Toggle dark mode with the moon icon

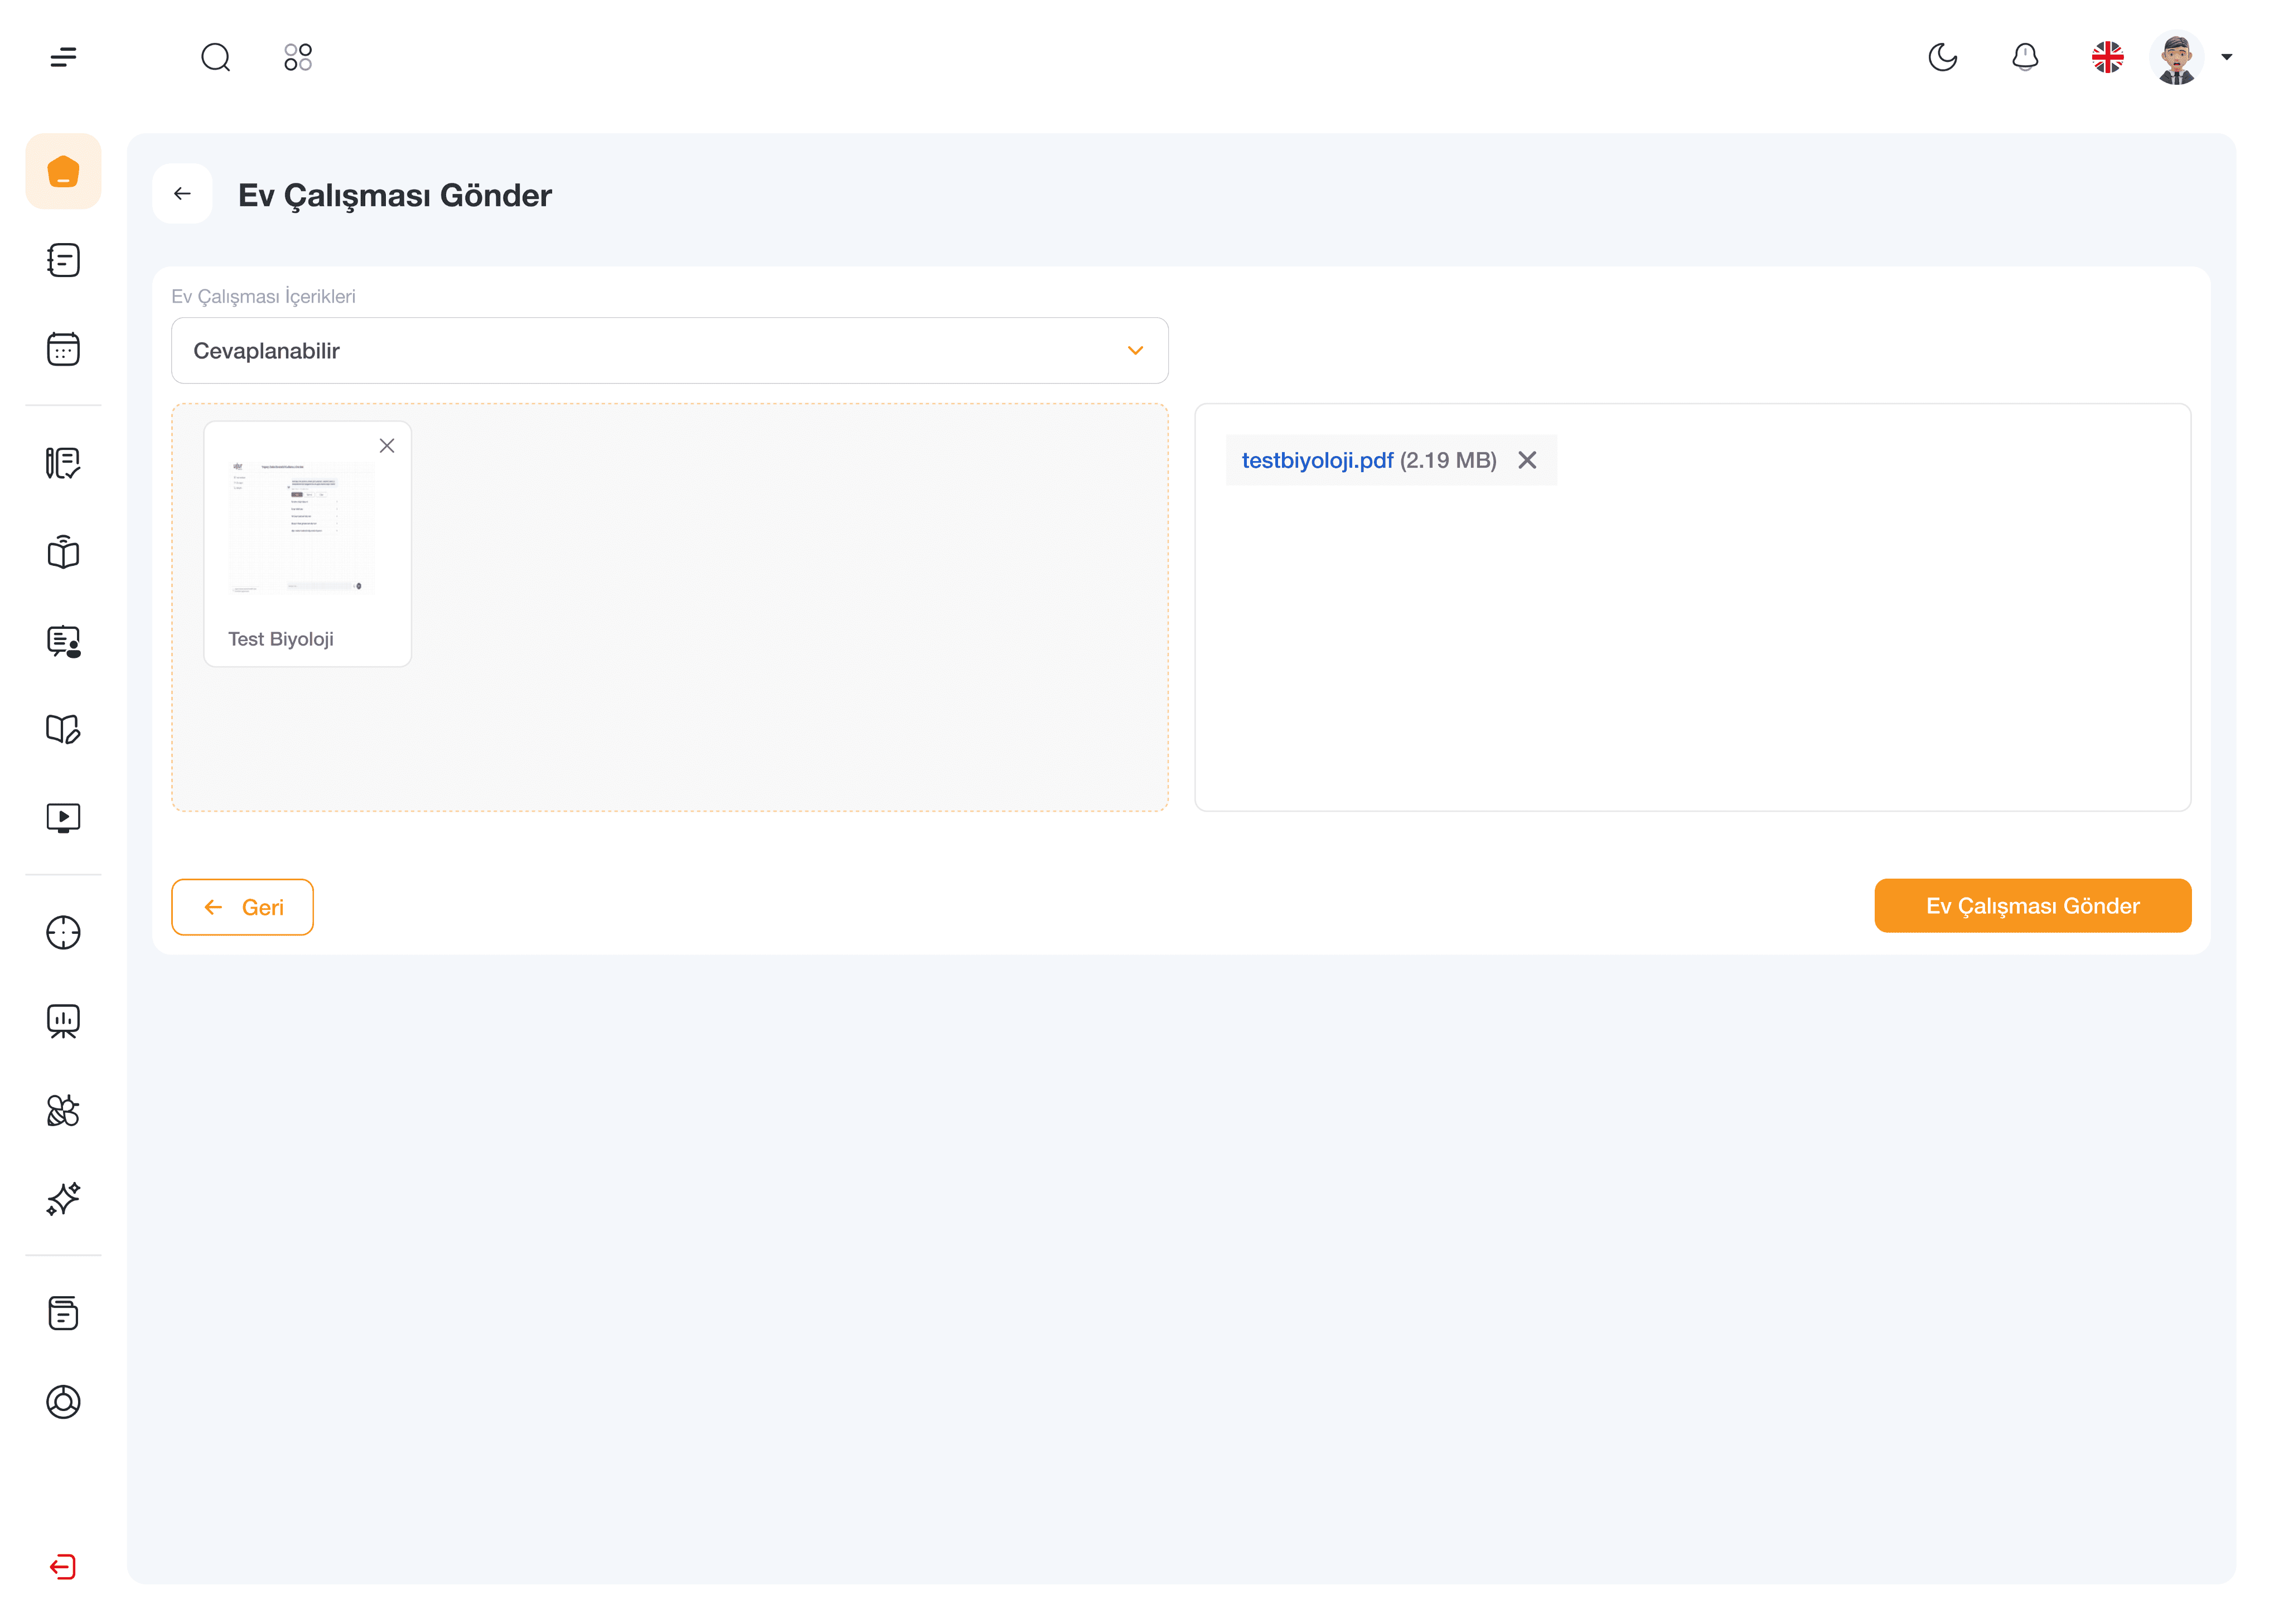tap(1942, 57)
